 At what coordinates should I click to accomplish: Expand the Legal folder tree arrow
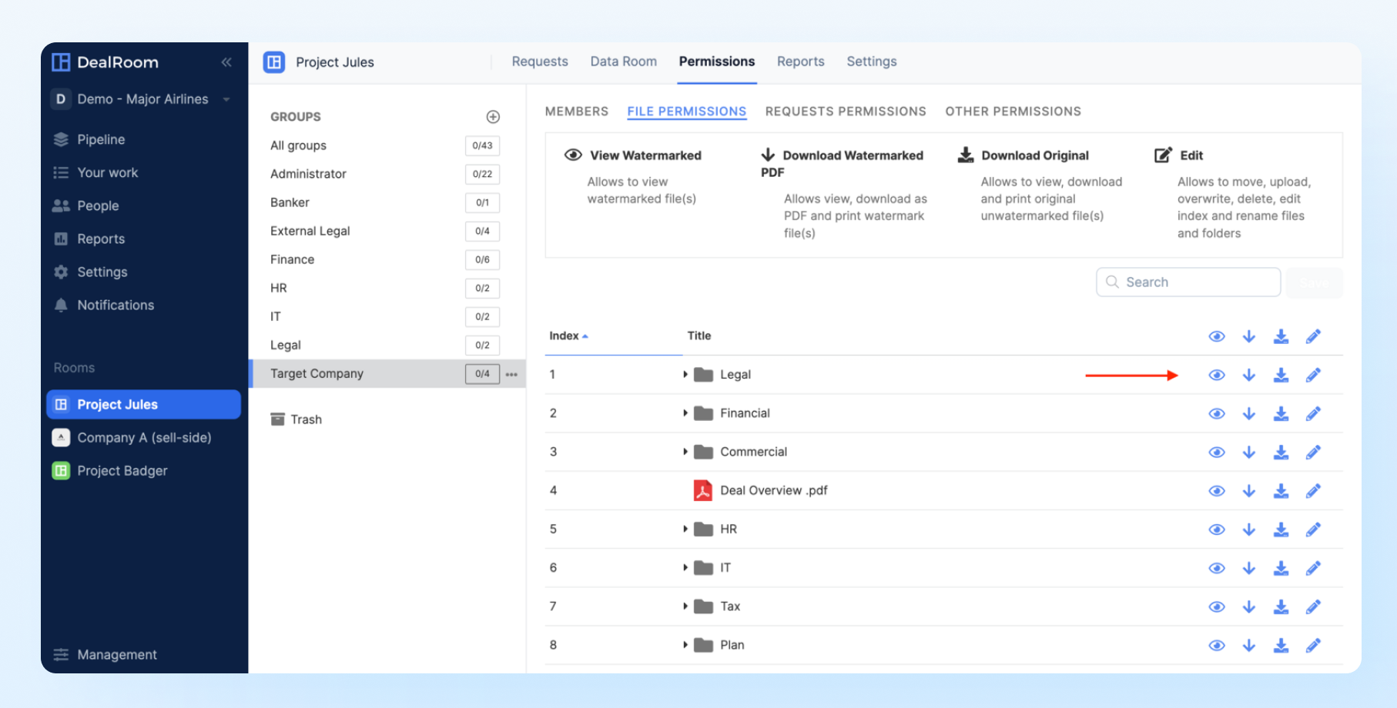point(685,375)
